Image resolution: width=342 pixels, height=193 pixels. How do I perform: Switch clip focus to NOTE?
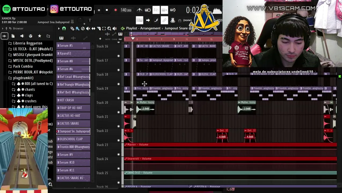coord(108,39)
